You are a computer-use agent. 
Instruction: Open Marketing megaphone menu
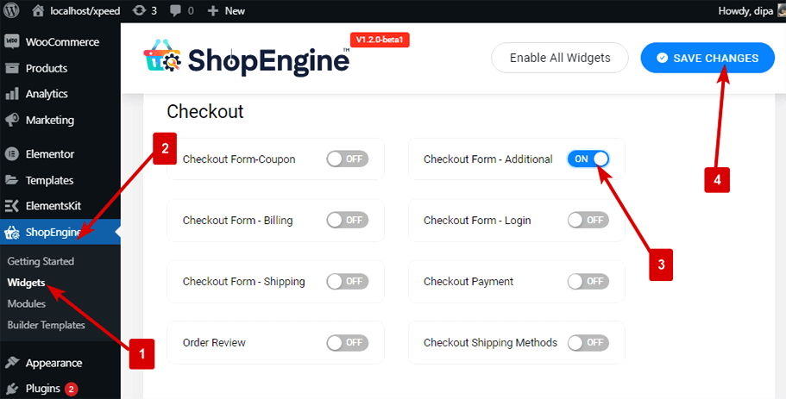[49, 120]
